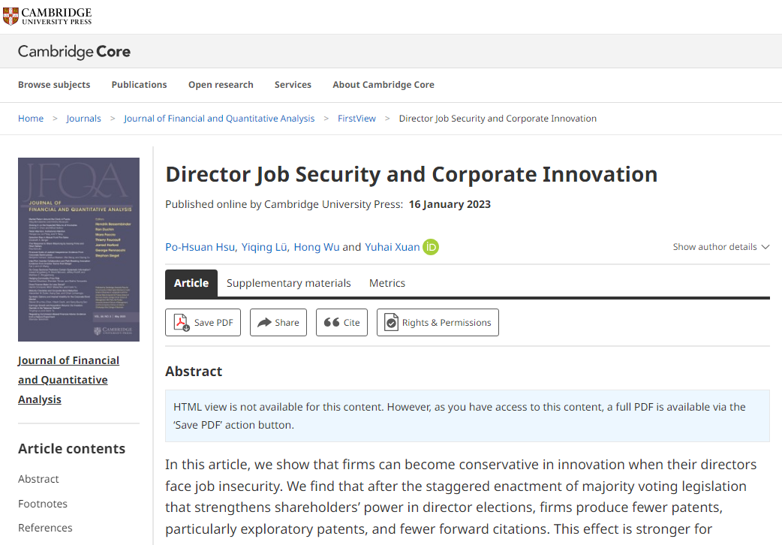
Task: Click the ORCID icon next to Yuhai Xuan
Action: (x=431, y=247)
